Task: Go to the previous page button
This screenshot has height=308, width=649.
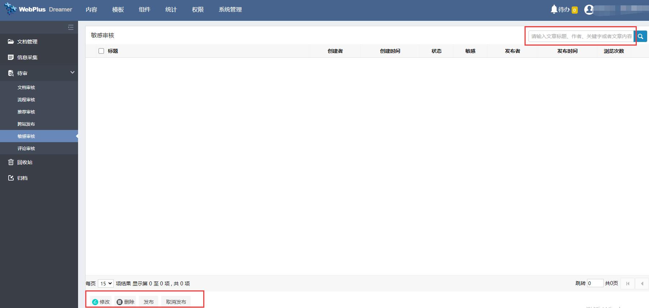Action: [642, 284]
